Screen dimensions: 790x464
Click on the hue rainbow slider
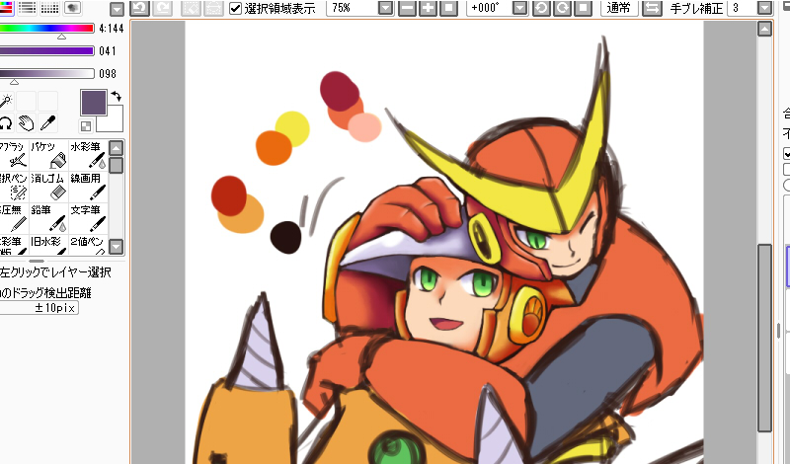tap(46, 29)
